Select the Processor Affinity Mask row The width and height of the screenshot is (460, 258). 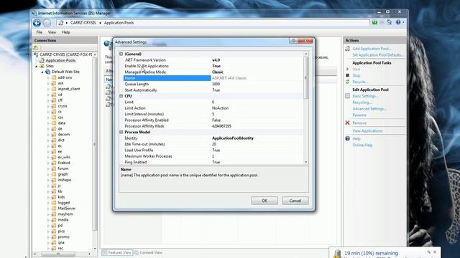click(213, 126)
